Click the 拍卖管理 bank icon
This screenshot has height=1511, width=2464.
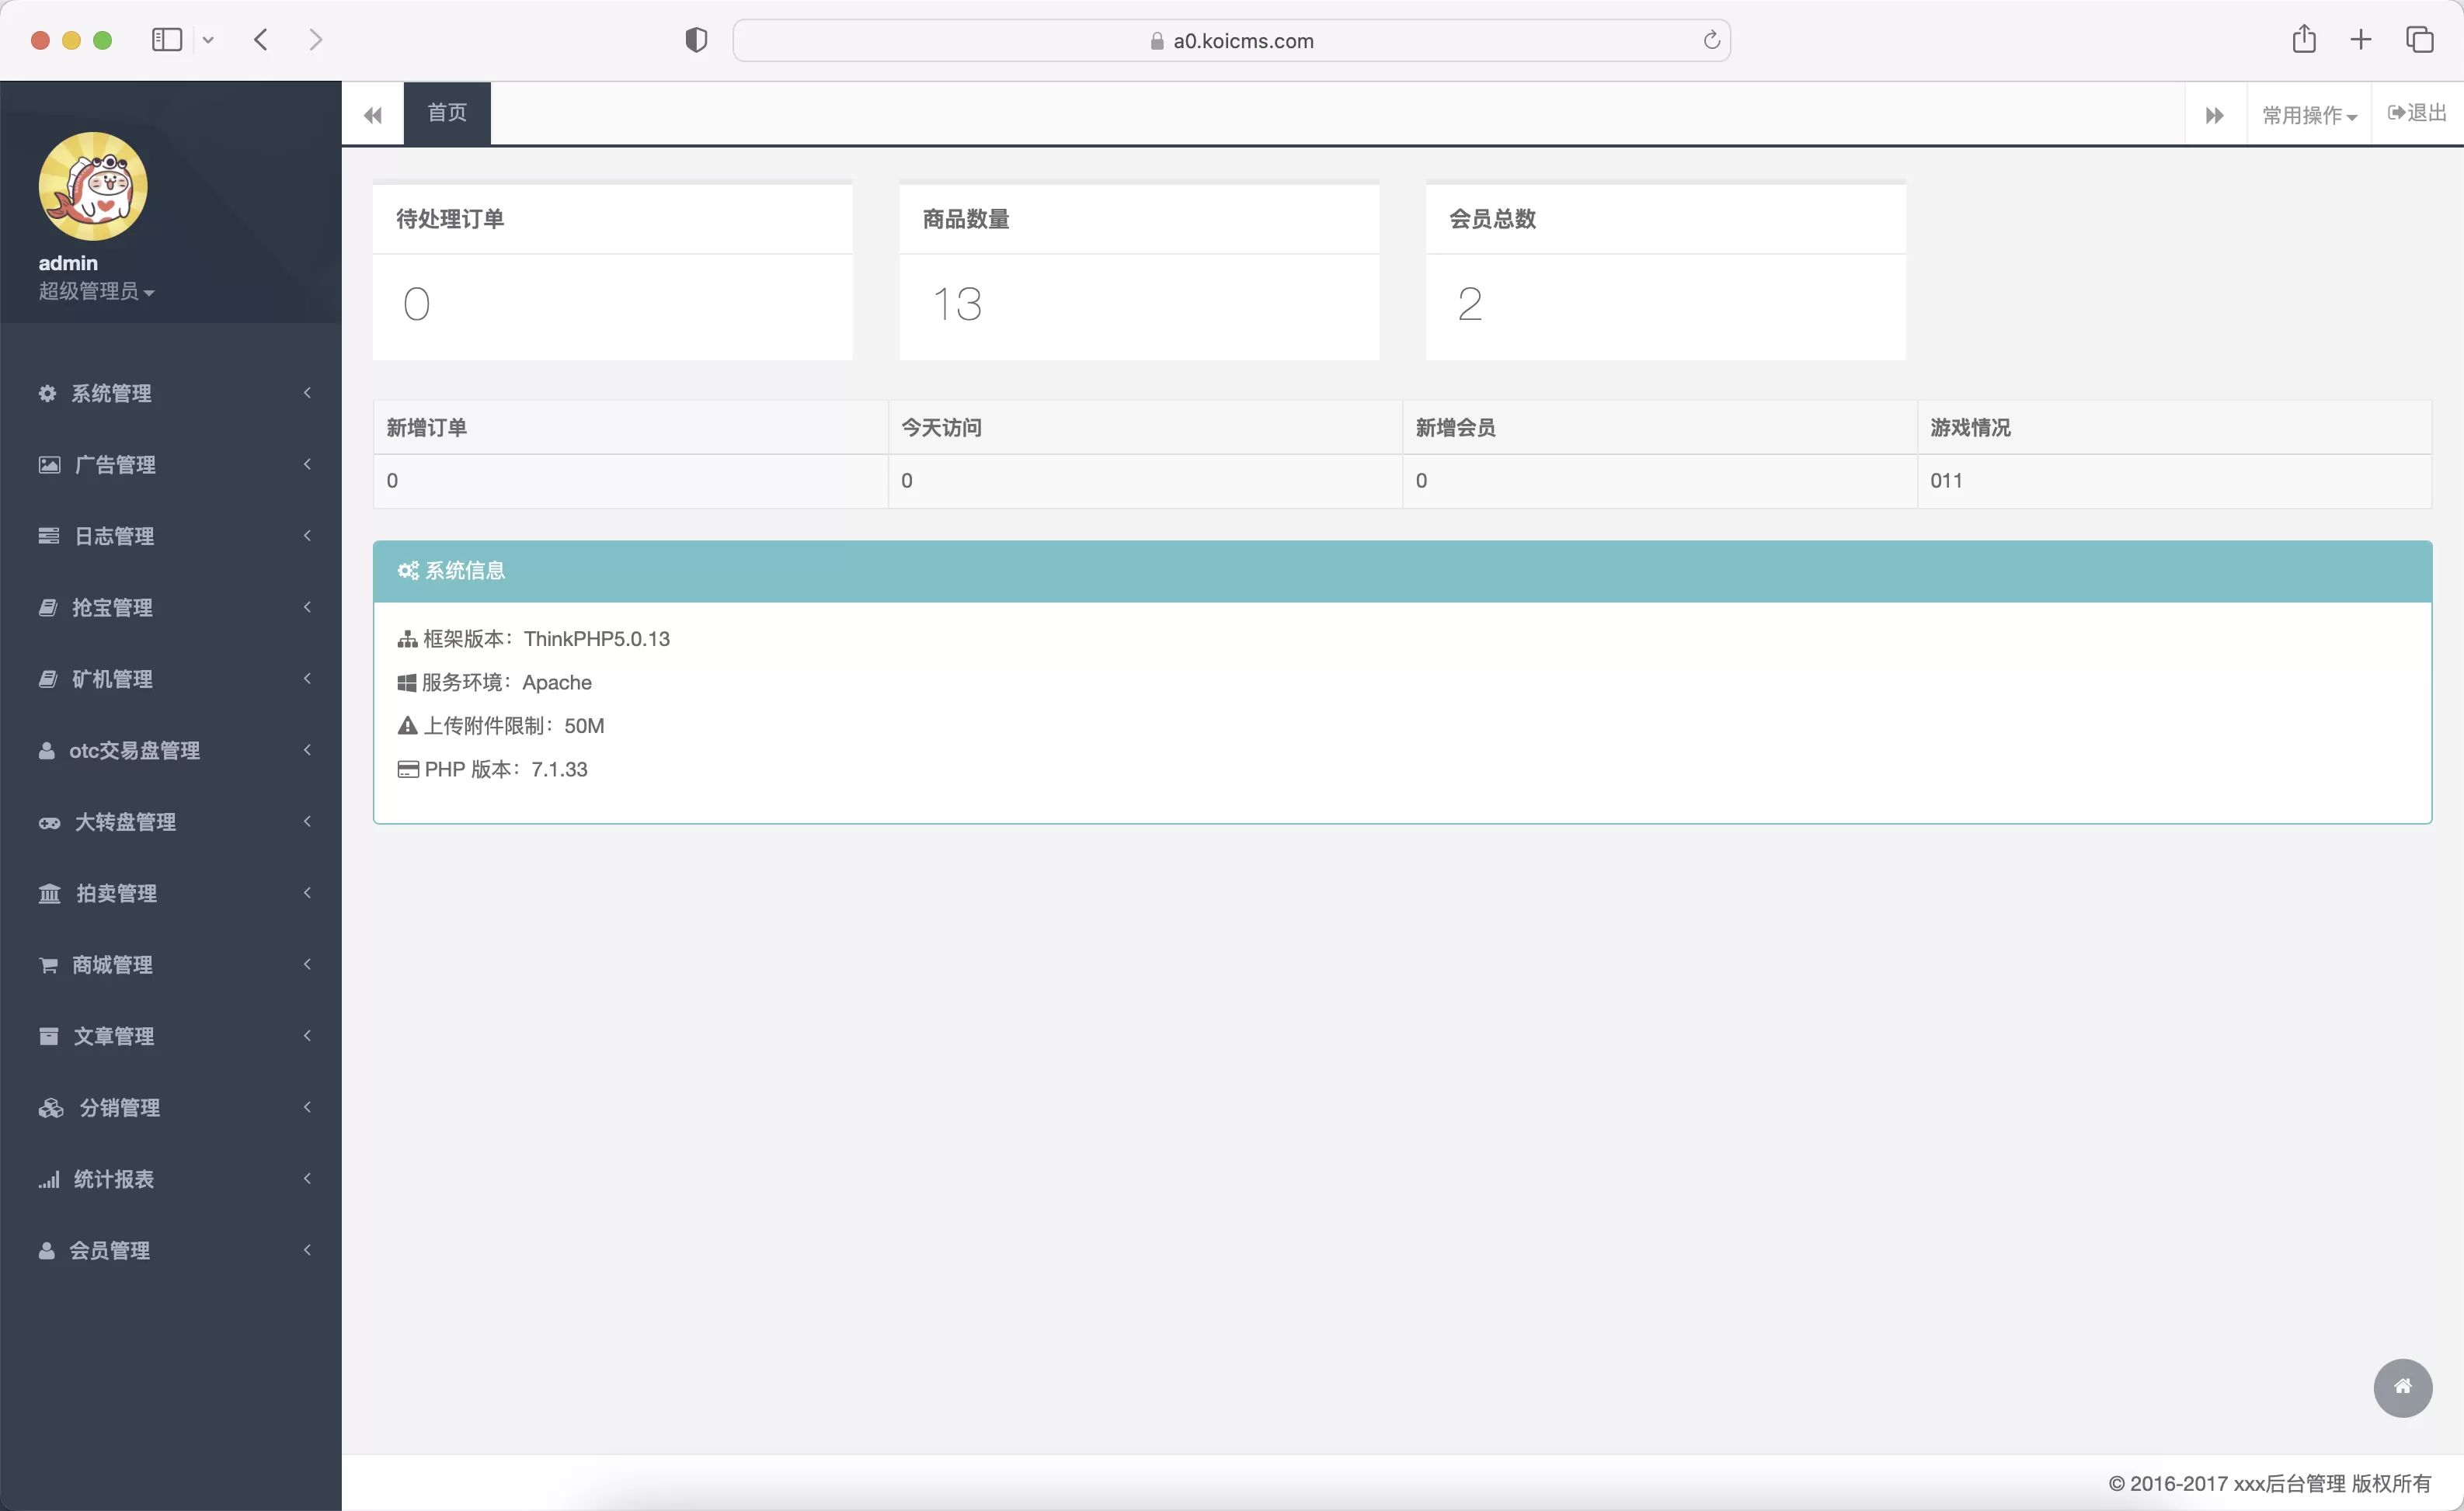tap(50, 894)
